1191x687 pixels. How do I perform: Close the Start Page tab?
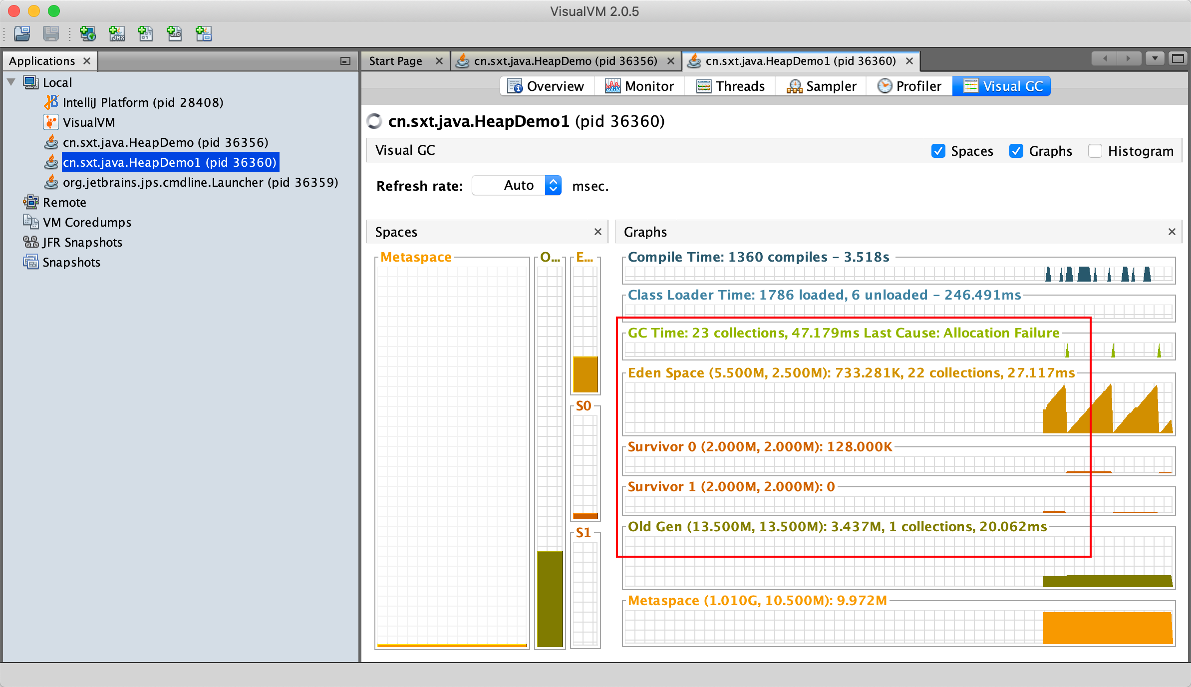439,61
